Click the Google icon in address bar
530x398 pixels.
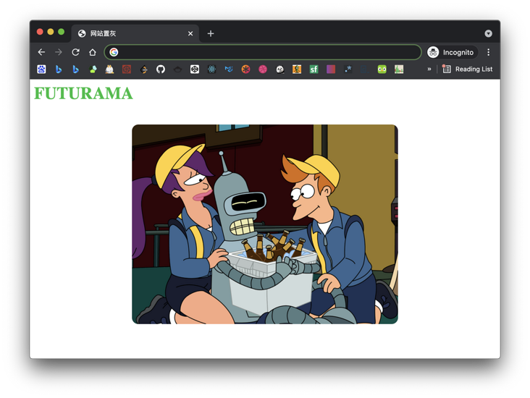tap(114, 52)
